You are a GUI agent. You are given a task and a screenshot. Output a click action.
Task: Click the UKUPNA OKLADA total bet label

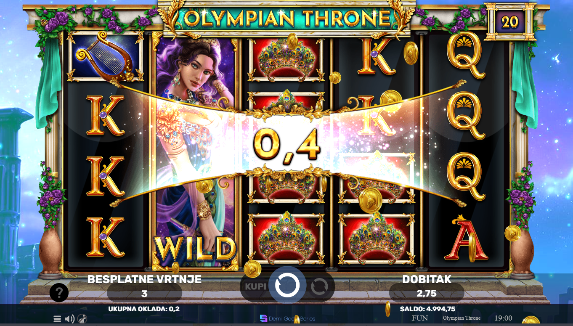tap(143, 309)
